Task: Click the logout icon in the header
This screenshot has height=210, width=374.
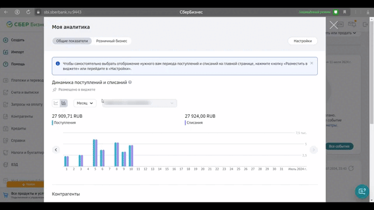Action: [x=365, y=24]
